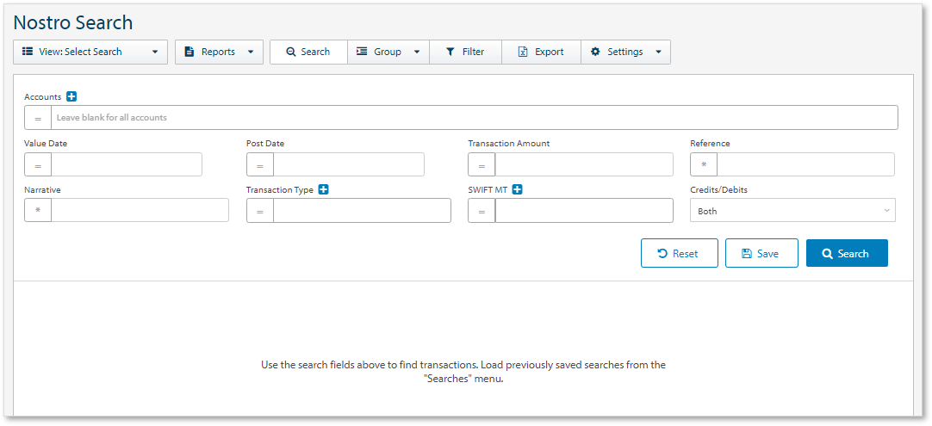The height and width of the screenshot is (426, 932).
Task: Expand the Group menu in toolbar
Action: coord(388,52)
